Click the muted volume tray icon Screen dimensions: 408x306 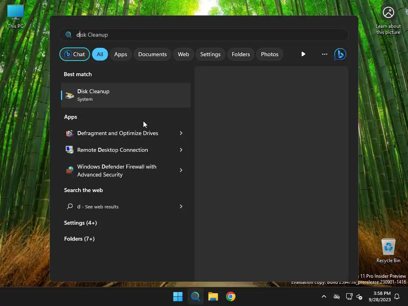point(359,296)
